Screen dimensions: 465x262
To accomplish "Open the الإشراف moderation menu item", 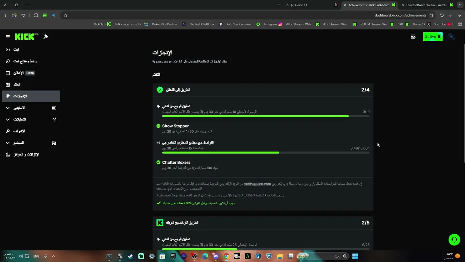I will click(31, 131).
